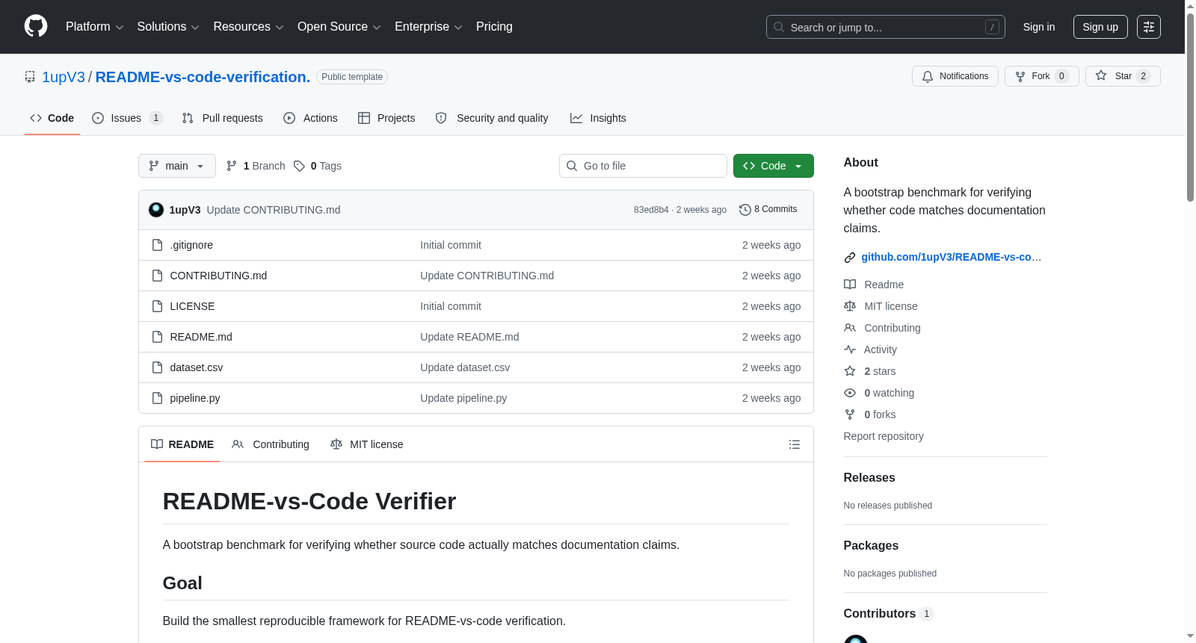The image size is (1196, 643).
Task: Open Activity link in About sidebar
Action: pyautogui.click(x=870, y=350)
